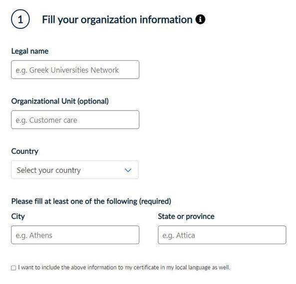Click the 'Please fill at least one' notice
The height and width of the screenshot is (284, 296).
[91, 201]
